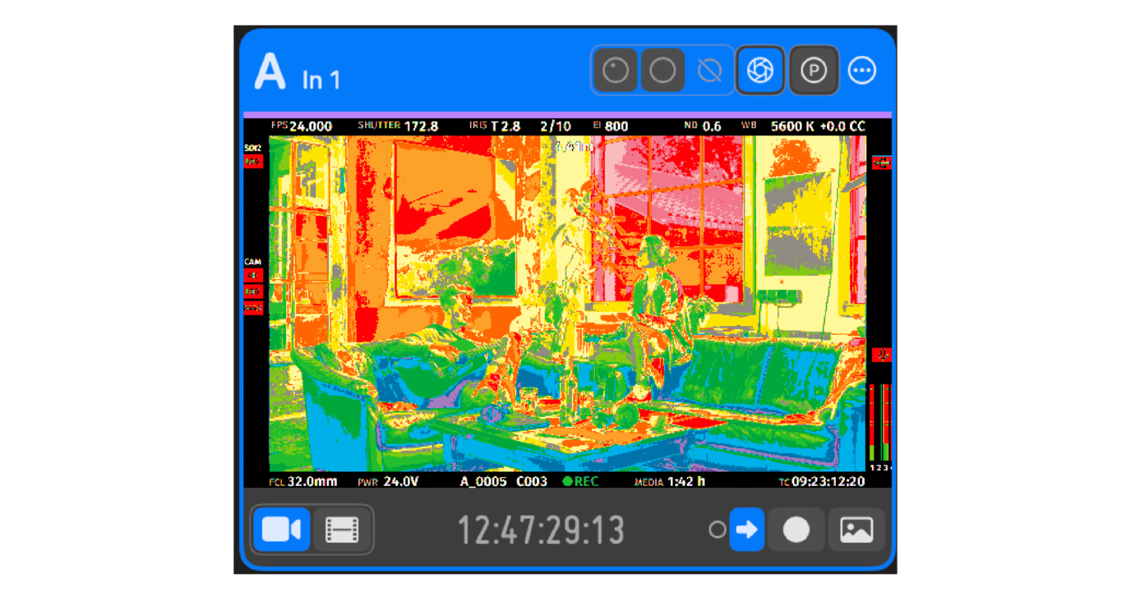Click the false color video preview
This screenshot has height=601, width=1131.
tap(567, 303)
